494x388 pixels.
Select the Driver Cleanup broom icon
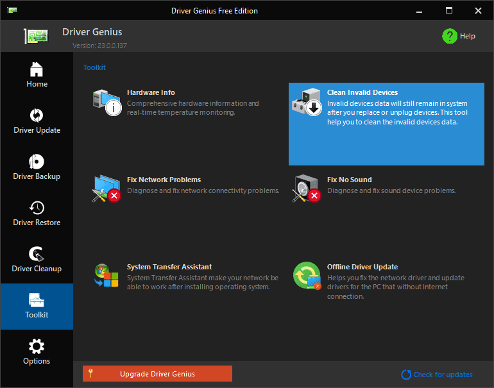coord(37,254)
